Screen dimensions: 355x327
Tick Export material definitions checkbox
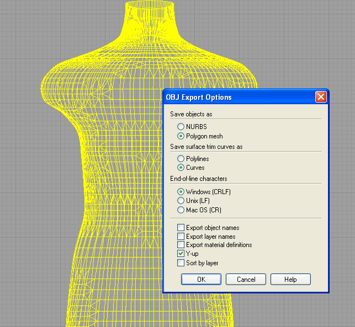[x=181, y=245]
